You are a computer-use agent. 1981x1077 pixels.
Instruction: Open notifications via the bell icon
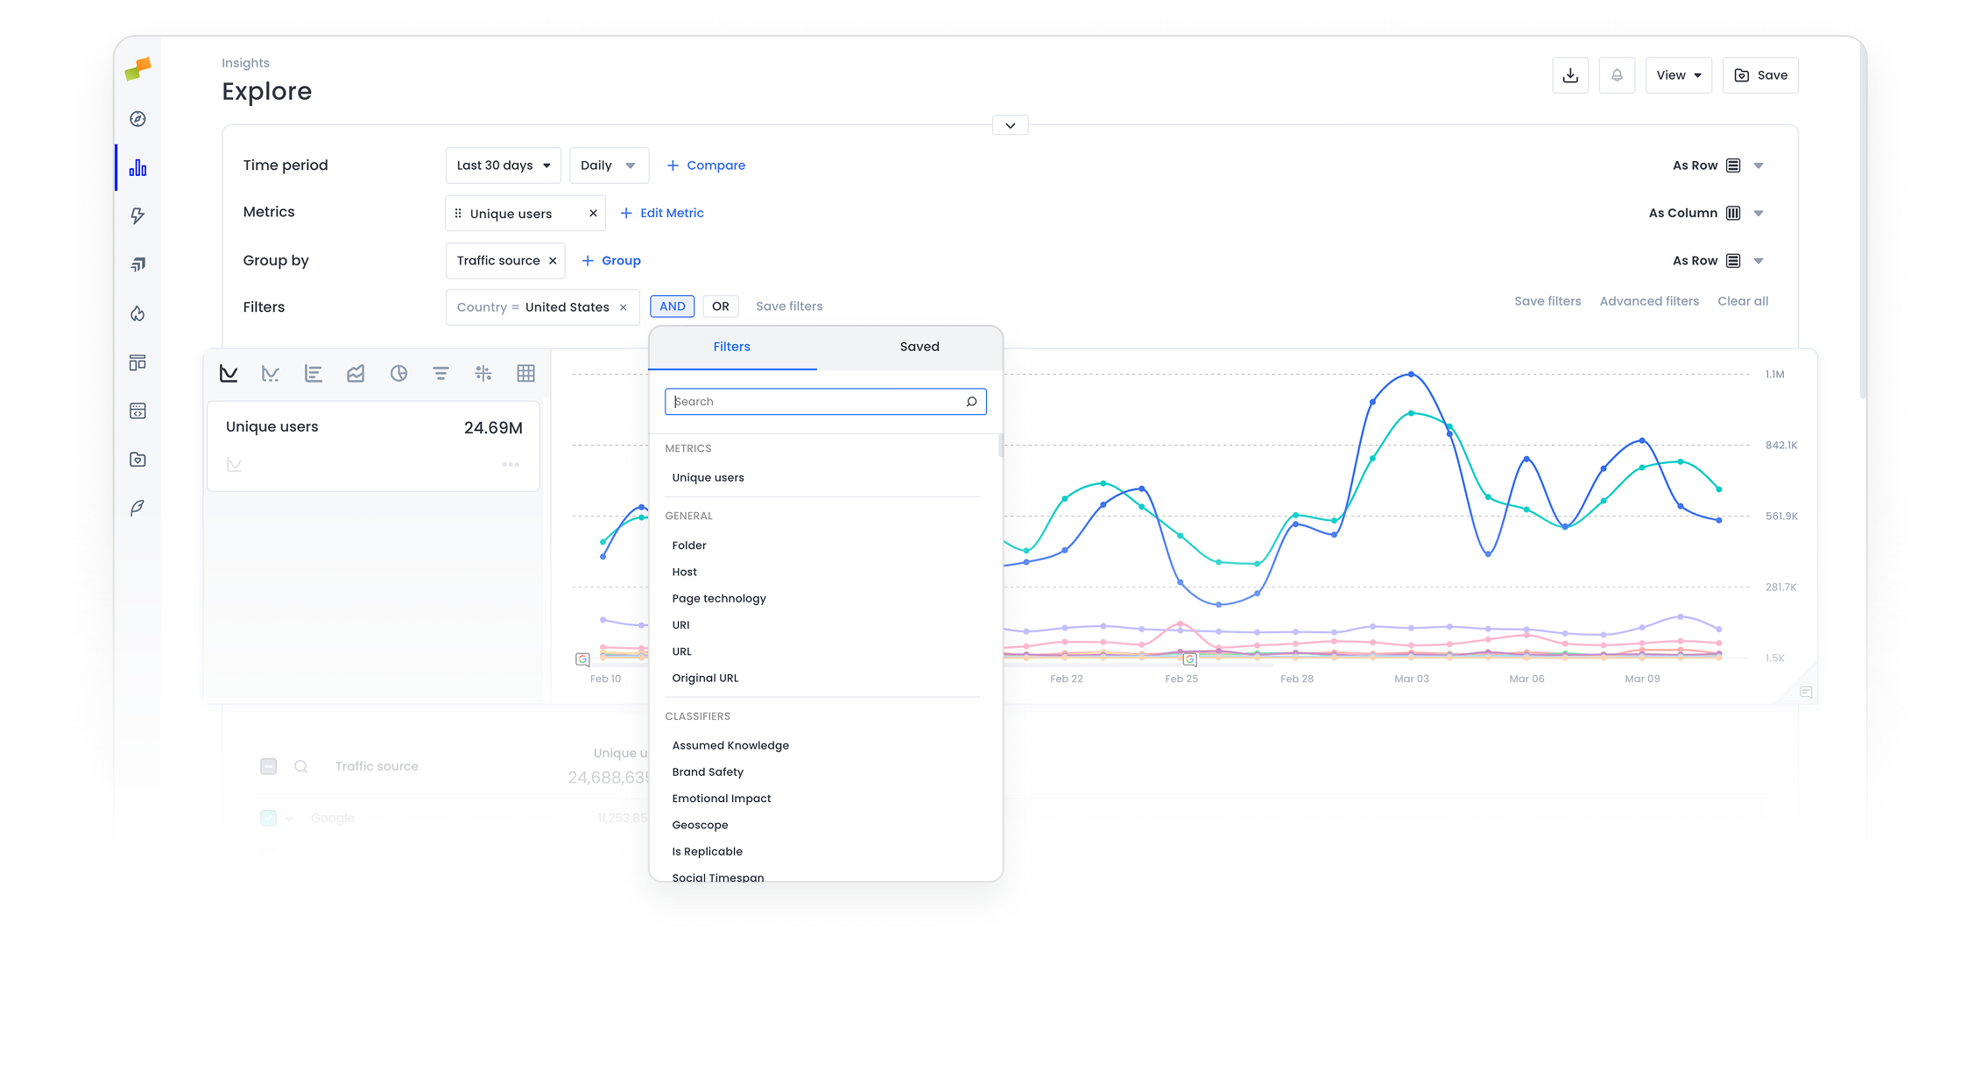click(x=1617, y=75)
